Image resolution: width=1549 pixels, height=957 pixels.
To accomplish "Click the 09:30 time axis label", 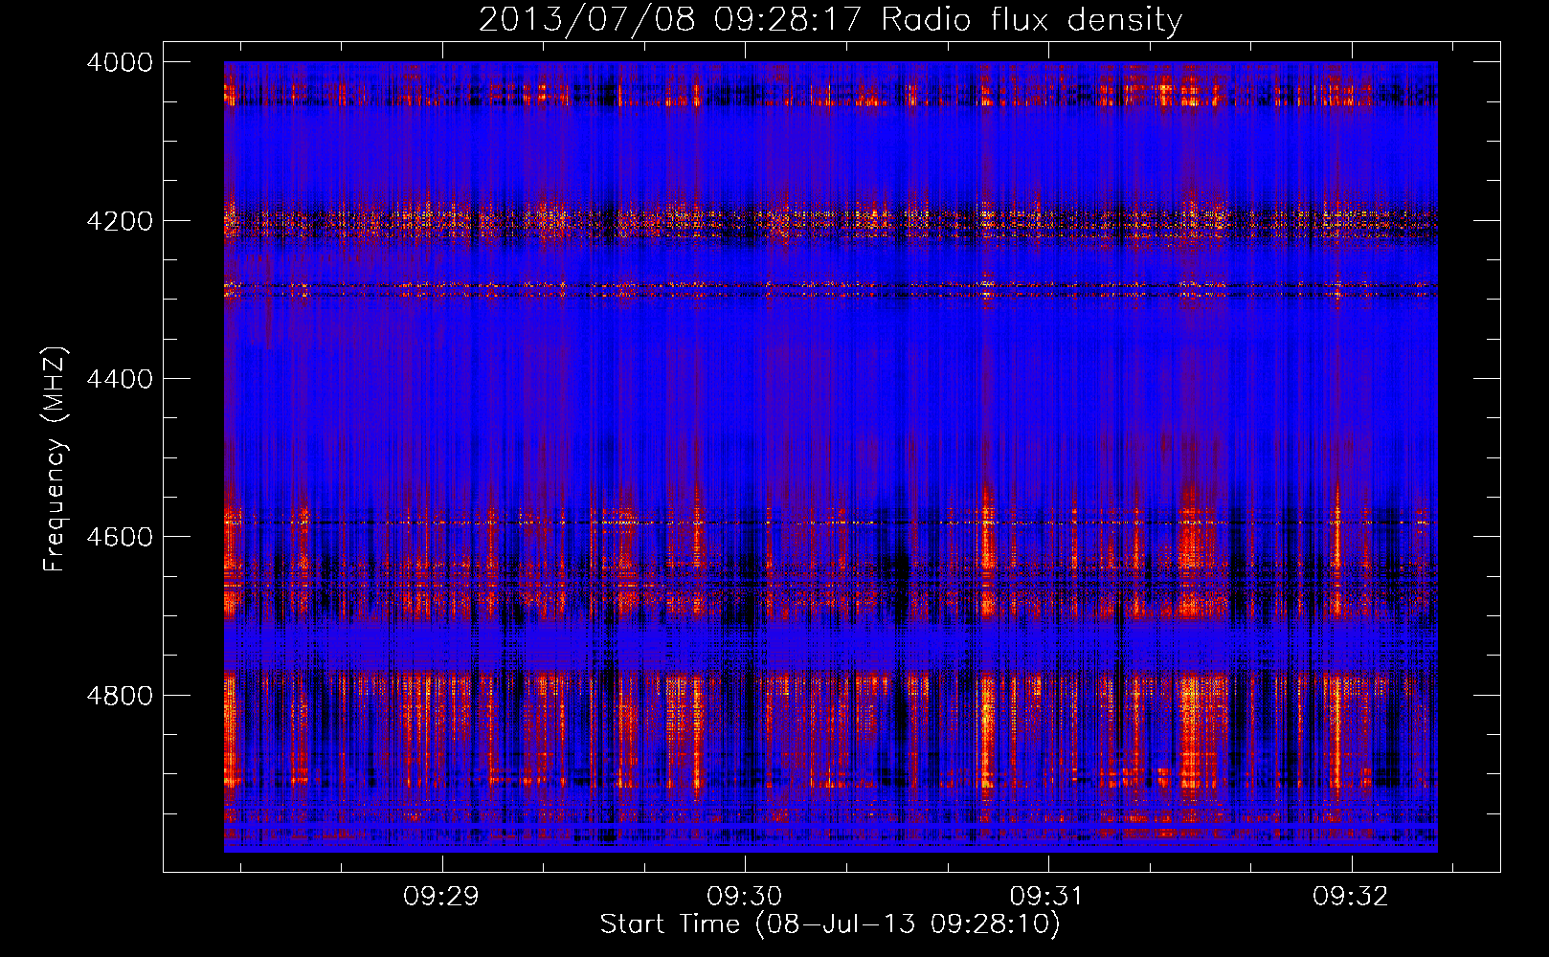I will pos(745,897).
